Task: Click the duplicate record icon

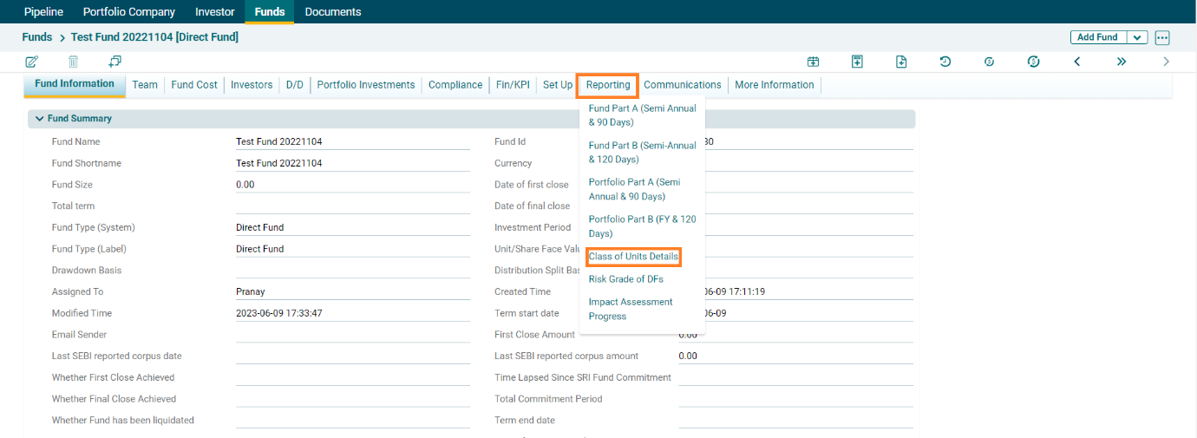Action: point(114,62)
